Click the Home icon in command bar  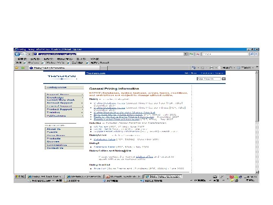(194, 68)
